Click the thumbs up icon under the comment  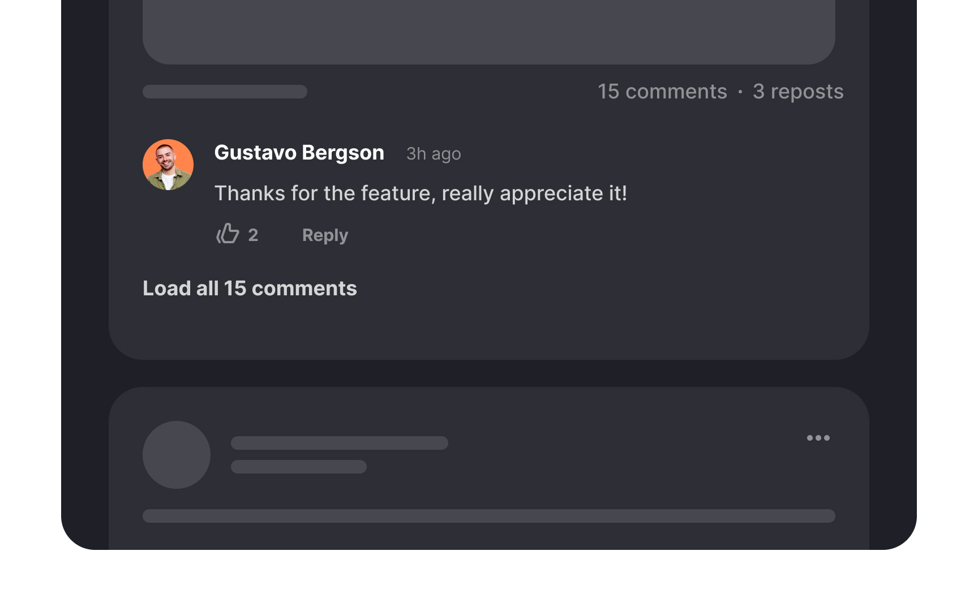[228, 234]
